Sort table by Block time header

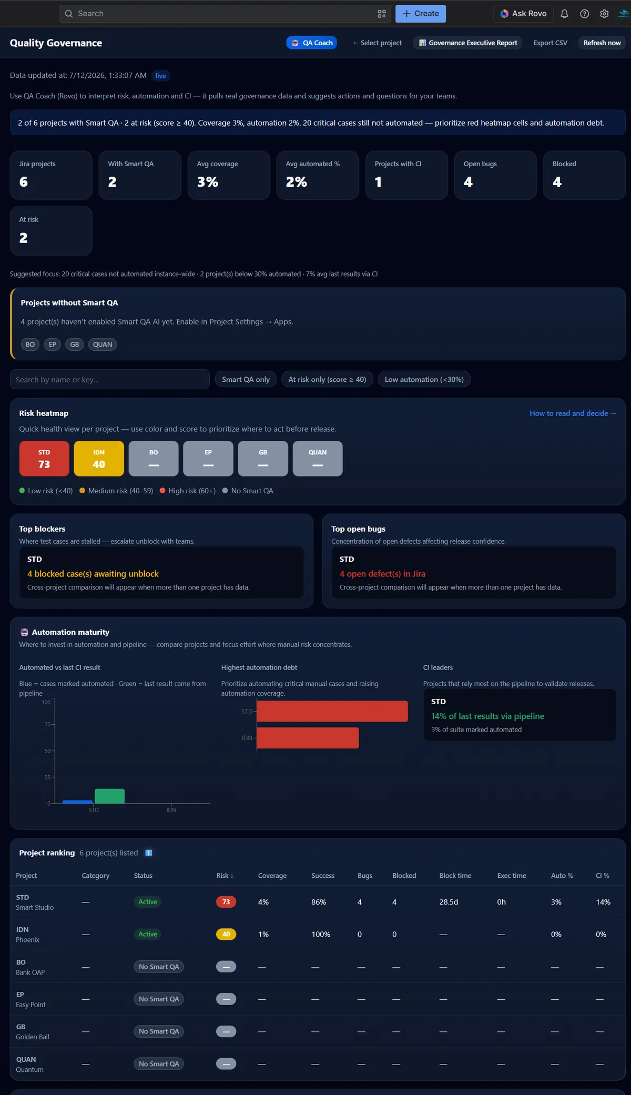point(455,876)
